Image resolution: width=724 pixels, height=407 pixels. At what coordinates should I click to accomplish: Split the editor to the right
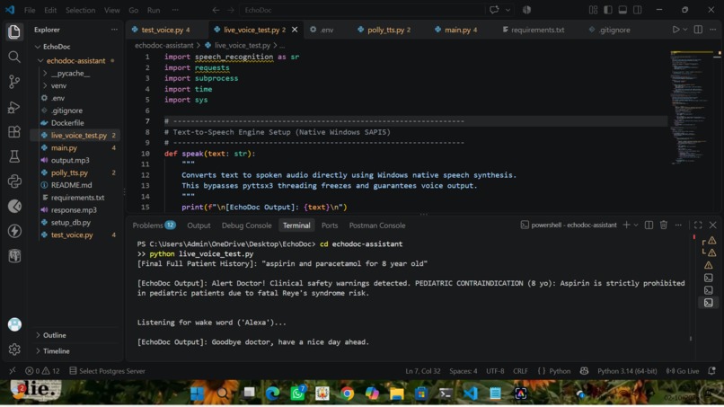698,30
